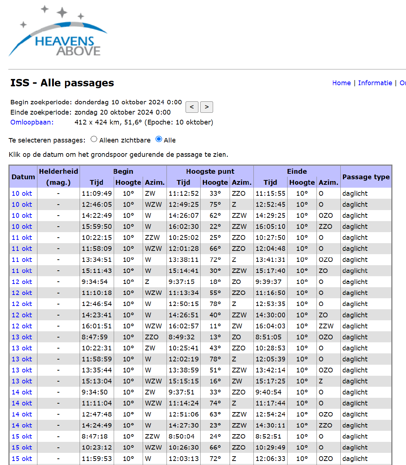Viewport: 406px width, 465px height.
Task: Open the 12 okt pass at 16:01:51
Action: [x=22, y=326]
